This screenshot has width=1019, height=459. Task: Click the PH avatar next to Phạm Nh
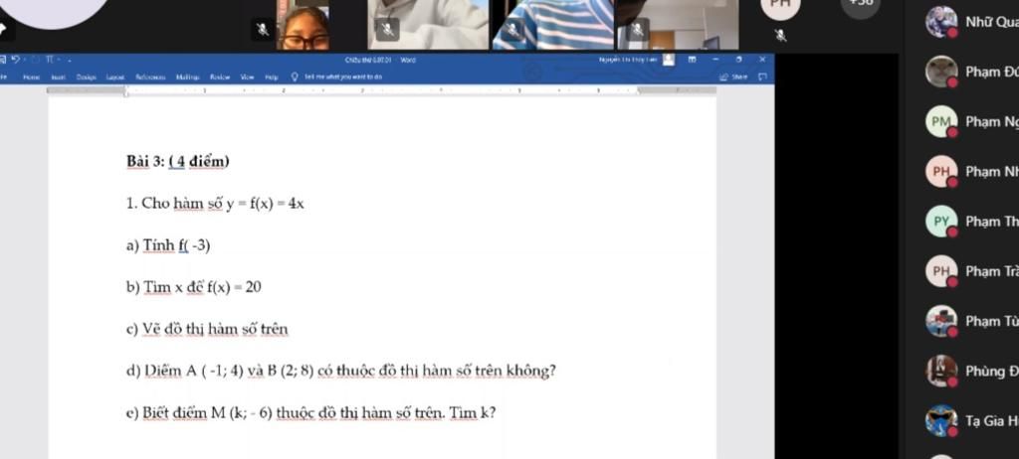[x=941, y=172]
